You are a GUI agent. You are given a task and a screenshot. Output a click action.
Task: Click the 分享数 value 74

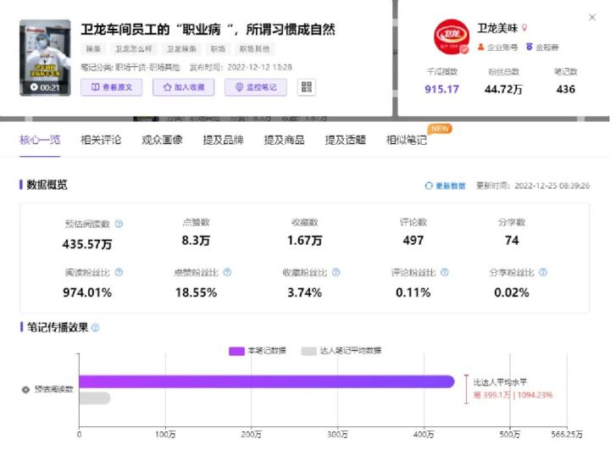tap(512, 240)
